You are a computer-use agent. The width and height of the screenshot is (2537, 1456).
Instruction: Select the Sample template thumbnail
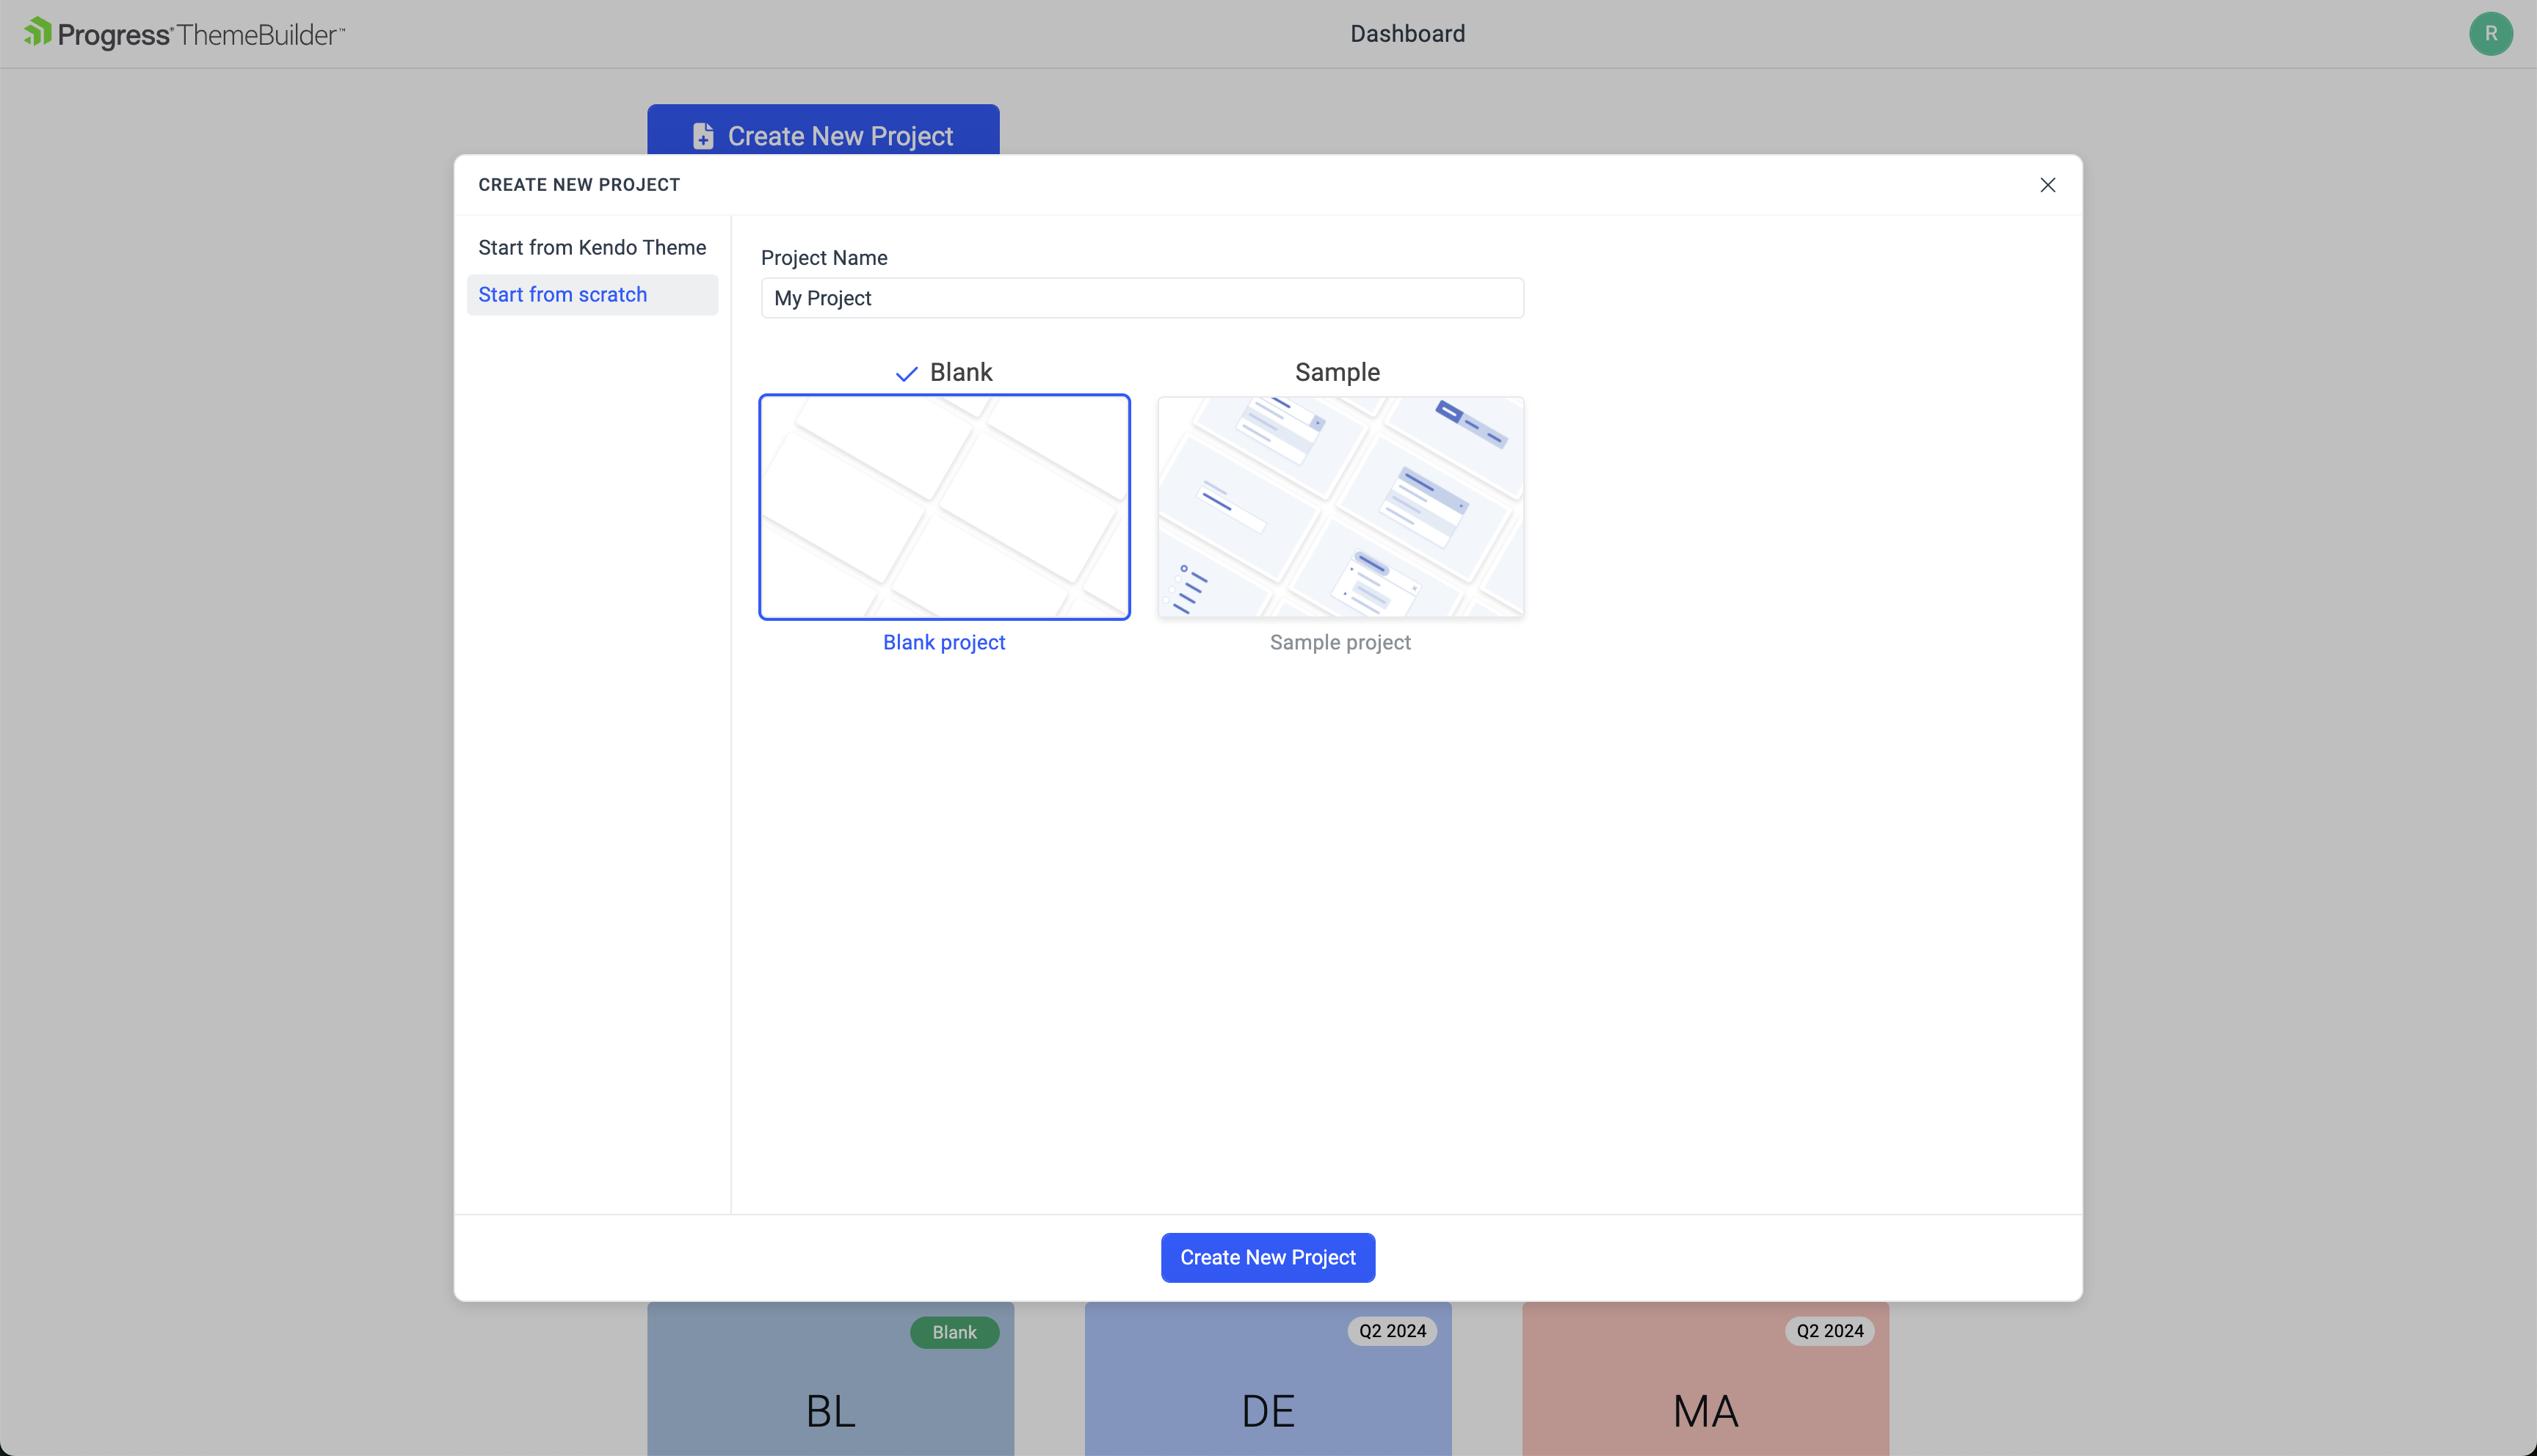click(1340, 507)
